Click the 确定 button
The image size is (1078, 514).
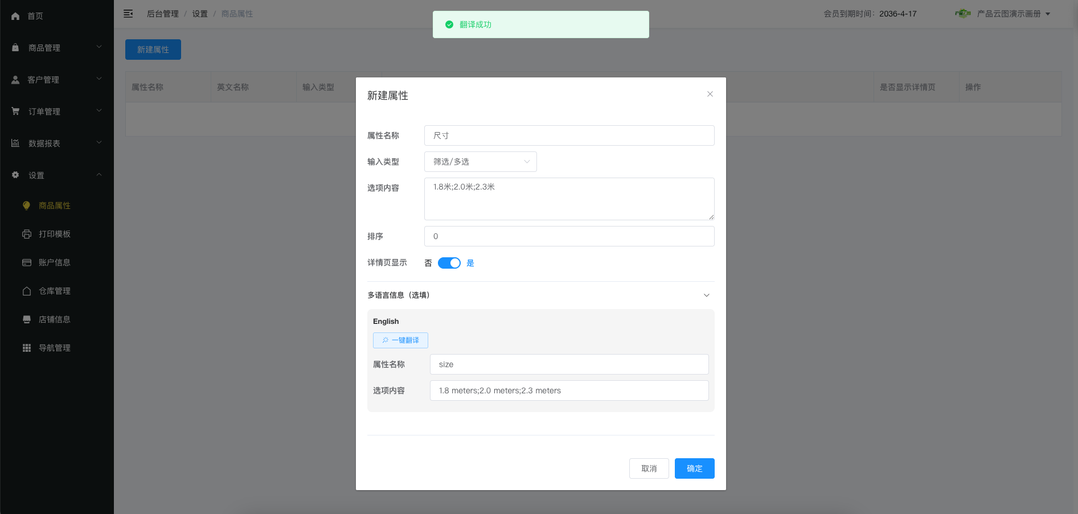(x=695, y=468)
